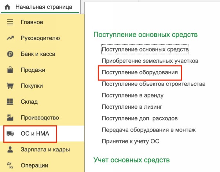Open Поступление объектов строительства

(x=153, y=84)
